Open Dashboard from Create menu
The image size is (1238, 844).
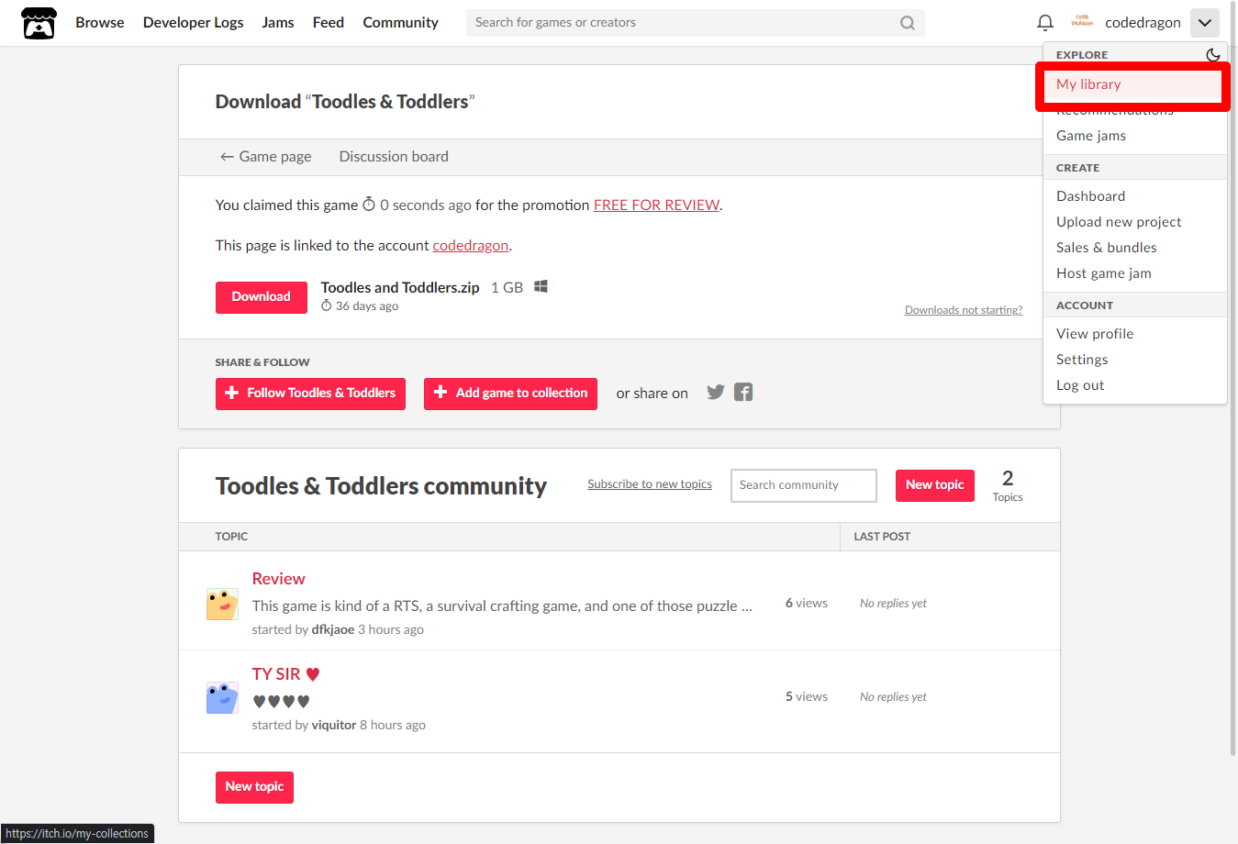click(x=1090, y=196)
